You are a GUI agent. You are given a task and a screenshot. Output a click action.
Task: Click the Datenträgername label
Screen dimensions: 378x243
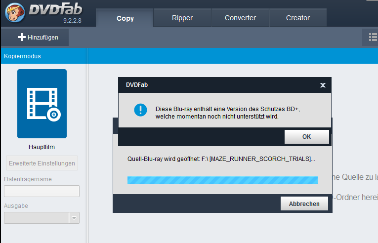tap(28, 179)
